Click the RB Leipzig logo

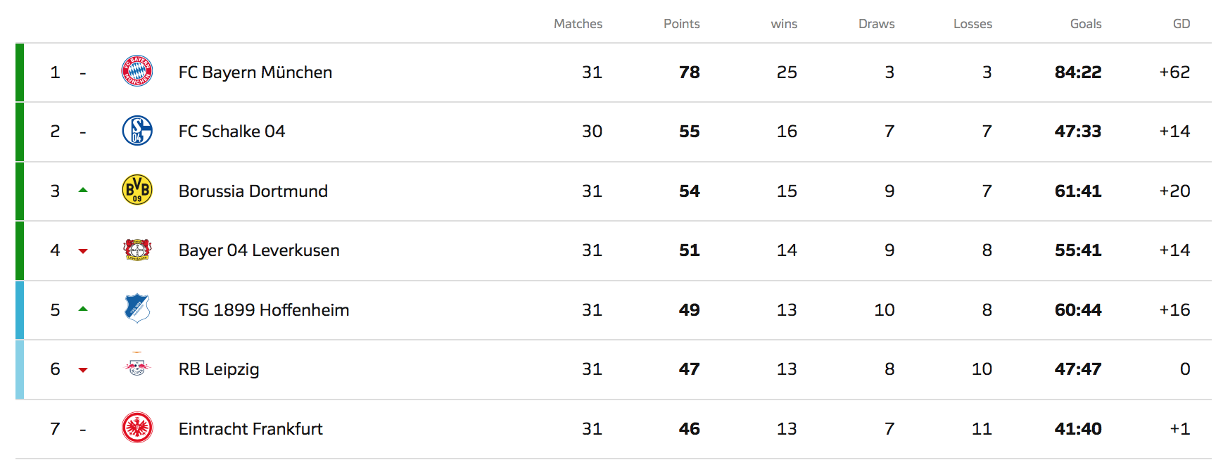pyautogui.click(x=137, y=367)
